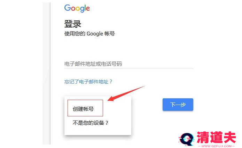Screen dimensions: 242x148
Task: Click the 登录 heading
Action: (x=73, y=24)
